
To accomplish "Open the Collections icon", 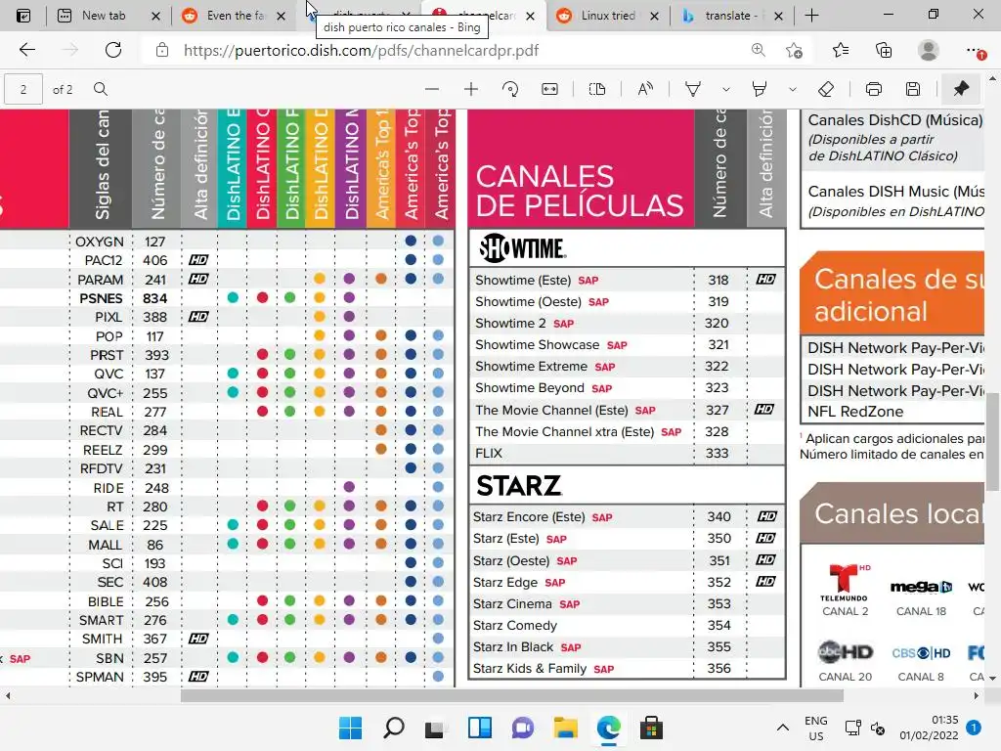I will [x=884, y=50].
